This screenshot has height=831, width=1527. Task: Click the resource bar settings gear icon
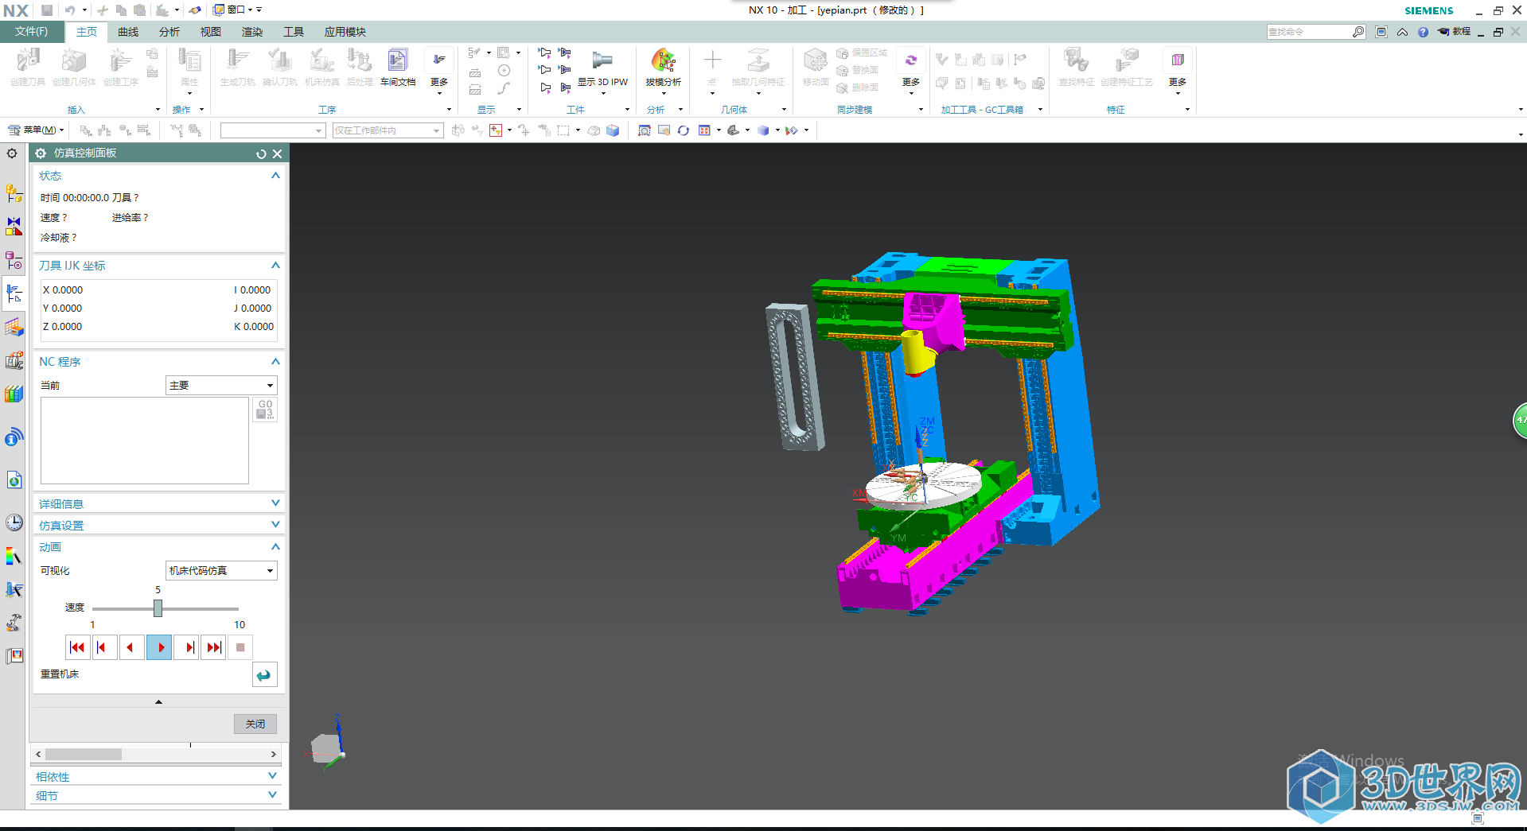(12, 153)
